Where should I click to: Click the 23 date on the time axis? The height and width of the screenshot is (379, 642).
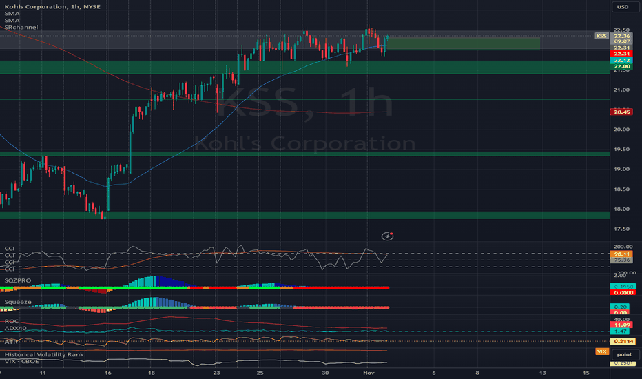tap(216, 373)
